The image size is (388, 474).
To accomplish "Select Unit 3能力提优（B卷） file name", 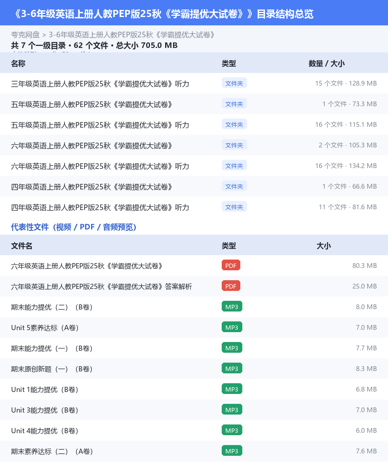I will 45,410.
